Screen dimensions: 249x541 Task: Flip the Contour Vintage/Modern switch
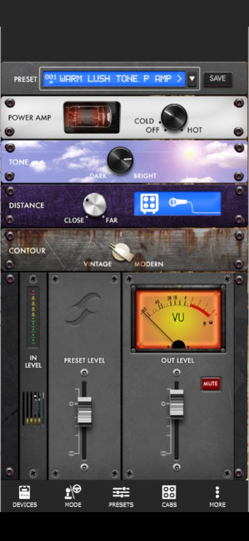[x=121, y=252]
